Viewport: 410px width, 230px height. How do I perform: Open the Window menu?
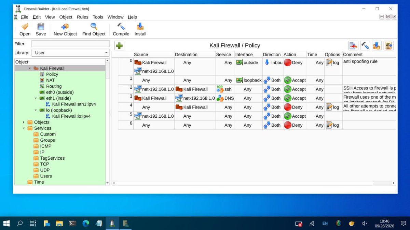coord(115,17)
